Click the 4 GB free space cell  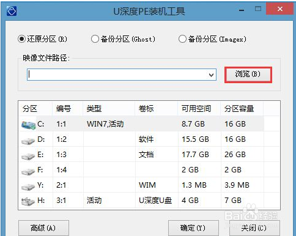[x=190, y=201]
